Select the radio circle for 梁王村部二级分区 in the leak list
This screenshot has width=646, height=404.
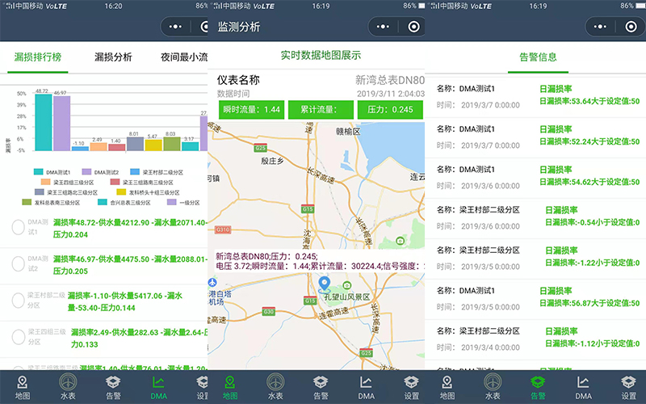(x=19, y=301)
